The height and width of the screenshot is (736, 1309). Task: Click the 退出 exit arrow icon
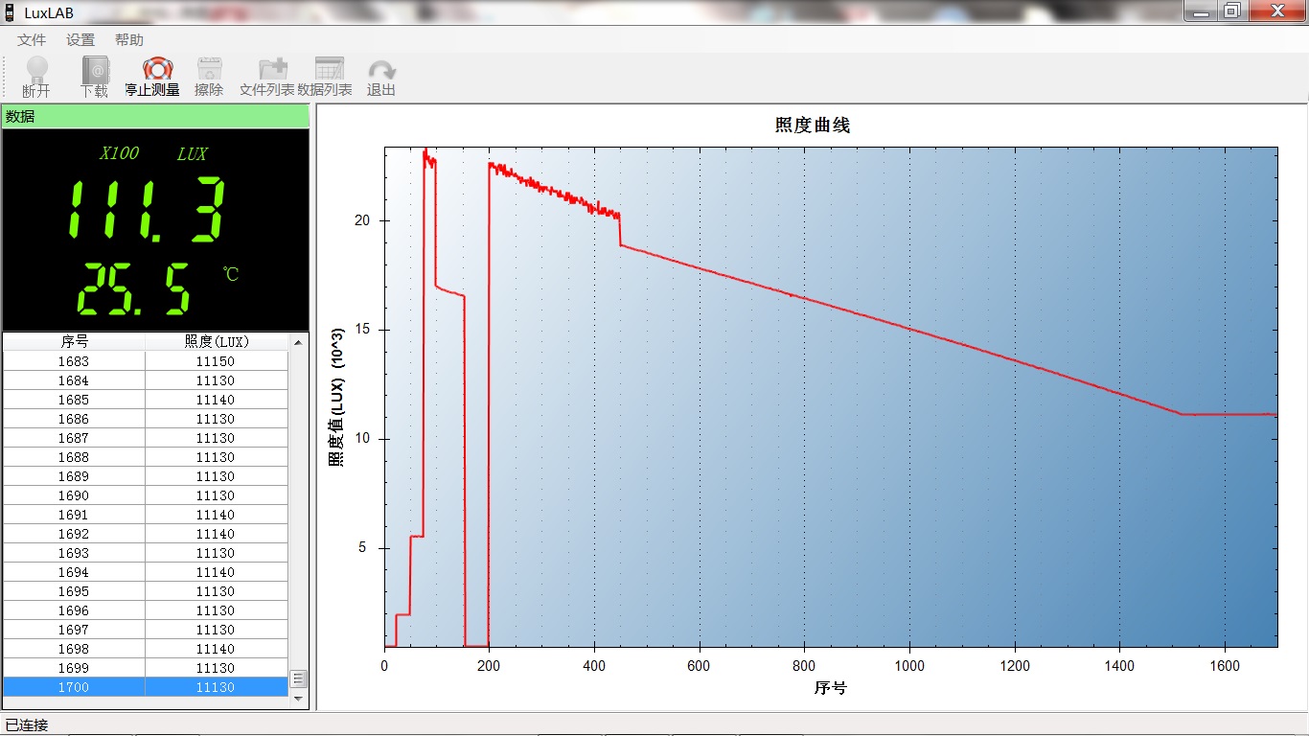382,70
